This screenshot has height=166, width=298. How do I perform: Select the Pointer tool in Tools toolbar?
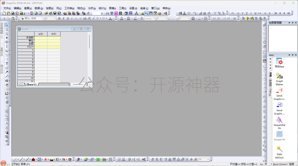click(x=7, y=25)
